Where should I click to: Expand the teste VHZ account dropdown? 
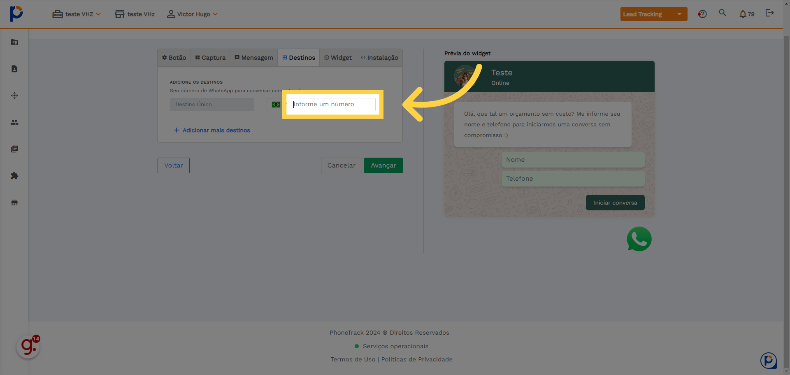(77, 14)
